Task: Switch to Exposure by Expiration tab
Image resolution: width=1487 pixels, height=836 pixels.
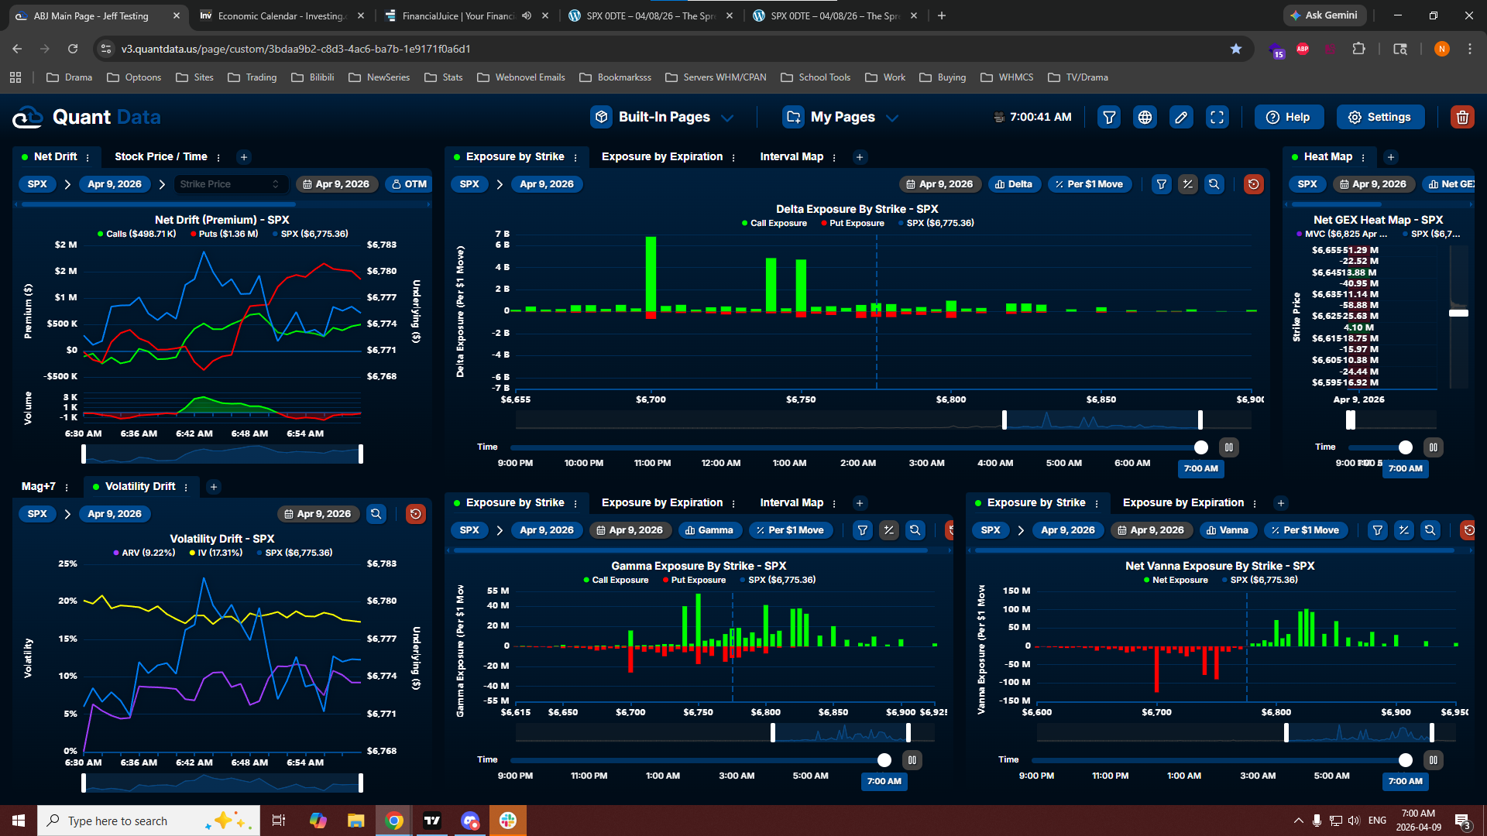Action: (662, 156)
